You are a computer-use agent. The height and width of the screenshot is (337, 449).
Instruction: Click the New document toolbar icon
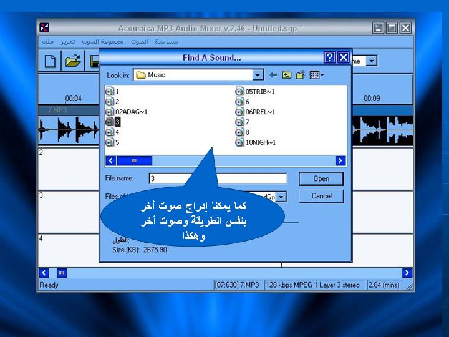coord(50,61)
